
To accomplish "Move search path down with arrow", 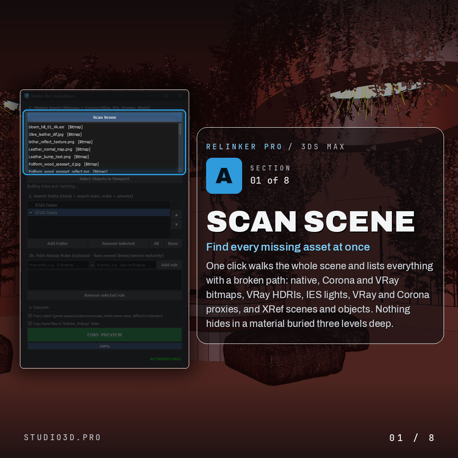I will 176,225.
